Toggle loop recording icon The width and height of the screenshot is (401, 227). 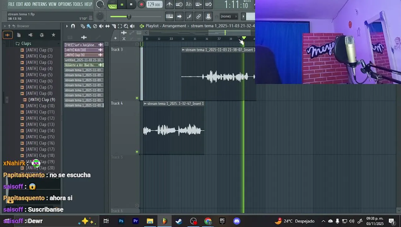[208, 4]
